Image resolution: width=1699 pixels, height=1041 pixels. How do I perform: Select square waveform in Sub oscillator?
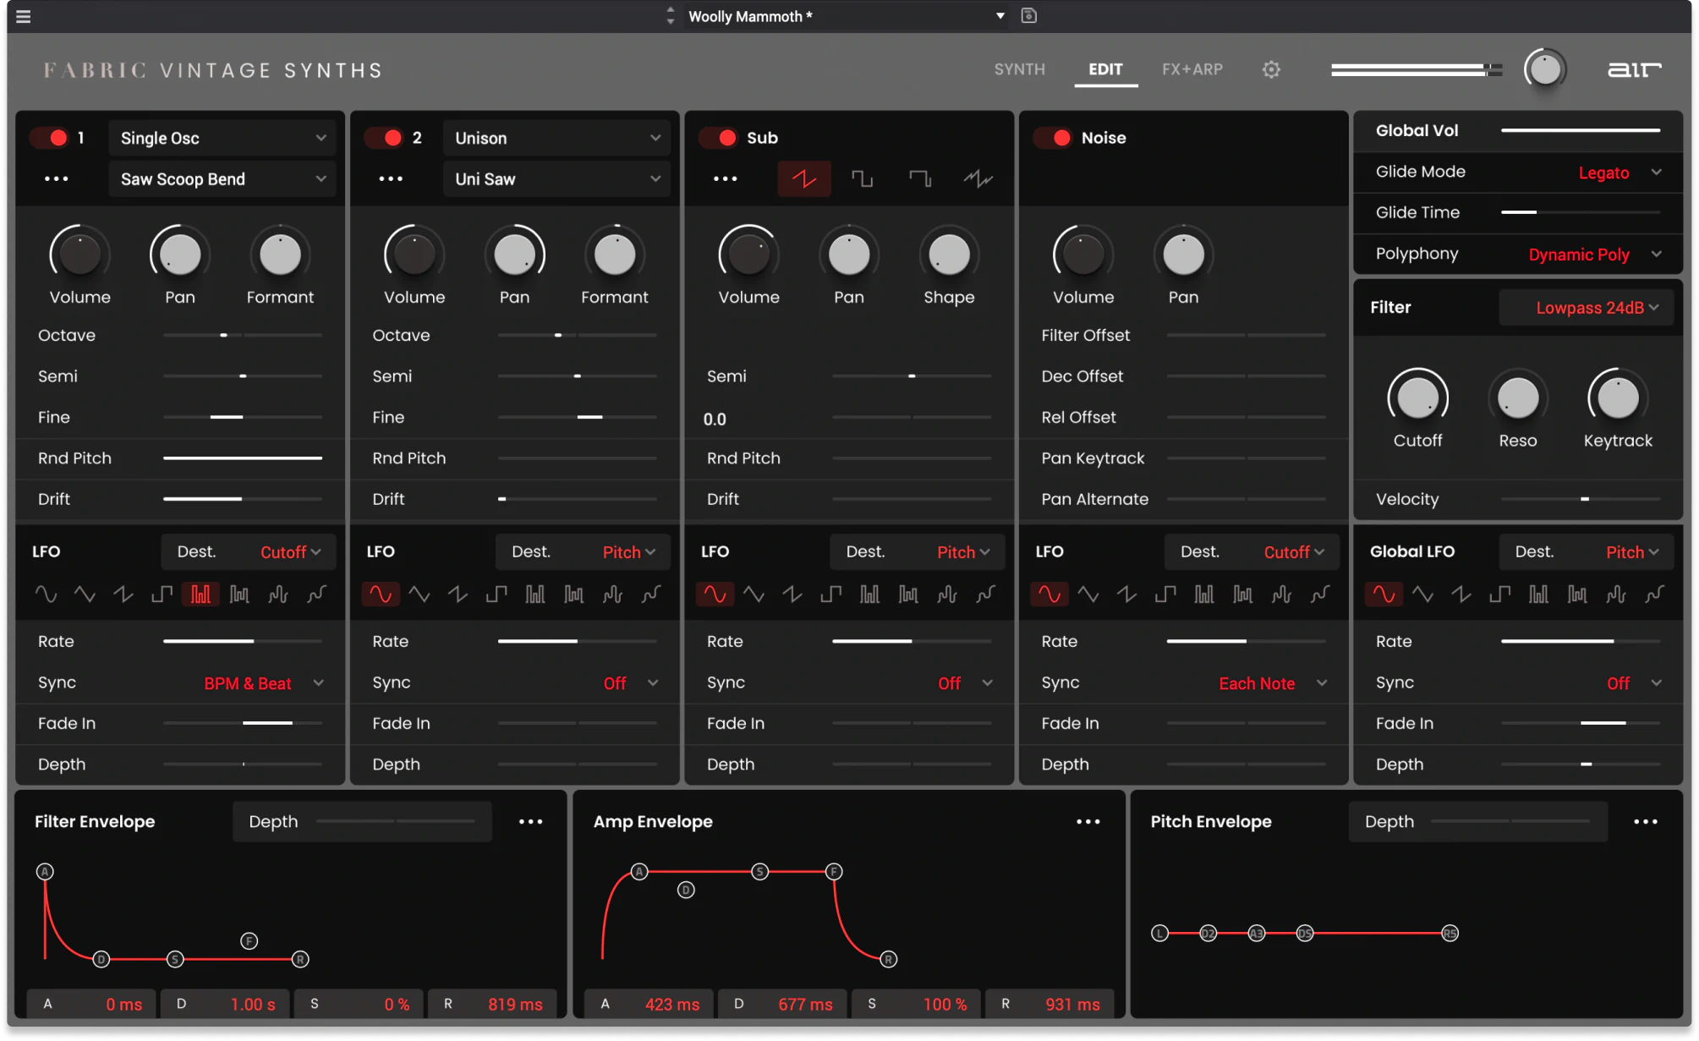click(862, 178)
